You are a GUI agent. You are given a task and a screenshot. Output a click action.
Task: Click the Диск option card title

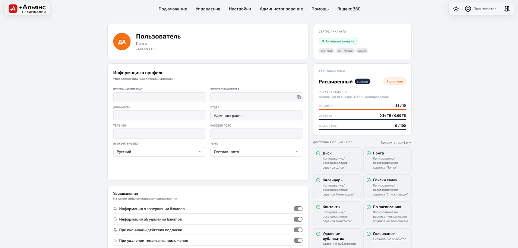pos(327,153)
